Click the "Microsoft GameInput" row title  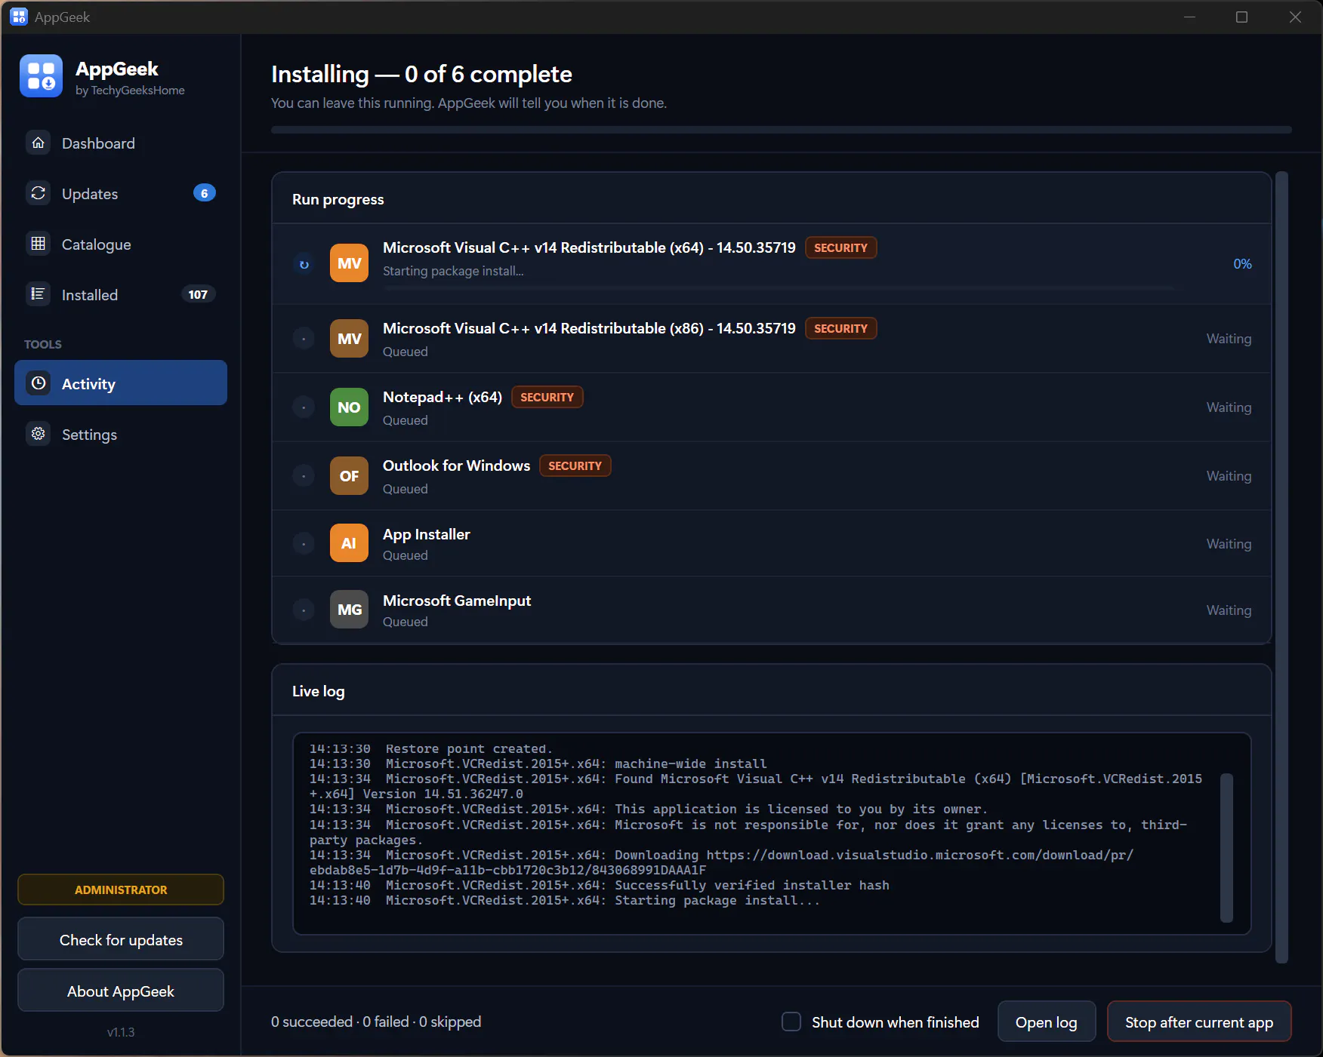coord(457,601)
